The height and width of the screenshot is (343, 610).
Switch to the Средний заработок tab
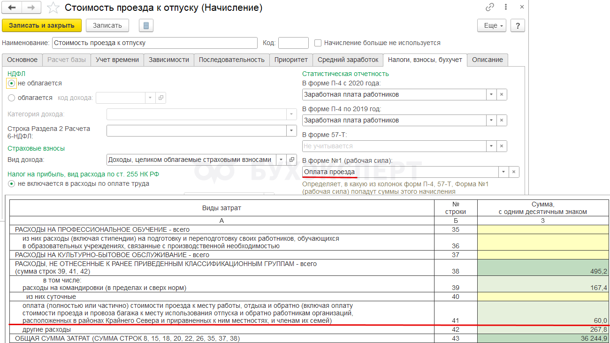(348, 60)
